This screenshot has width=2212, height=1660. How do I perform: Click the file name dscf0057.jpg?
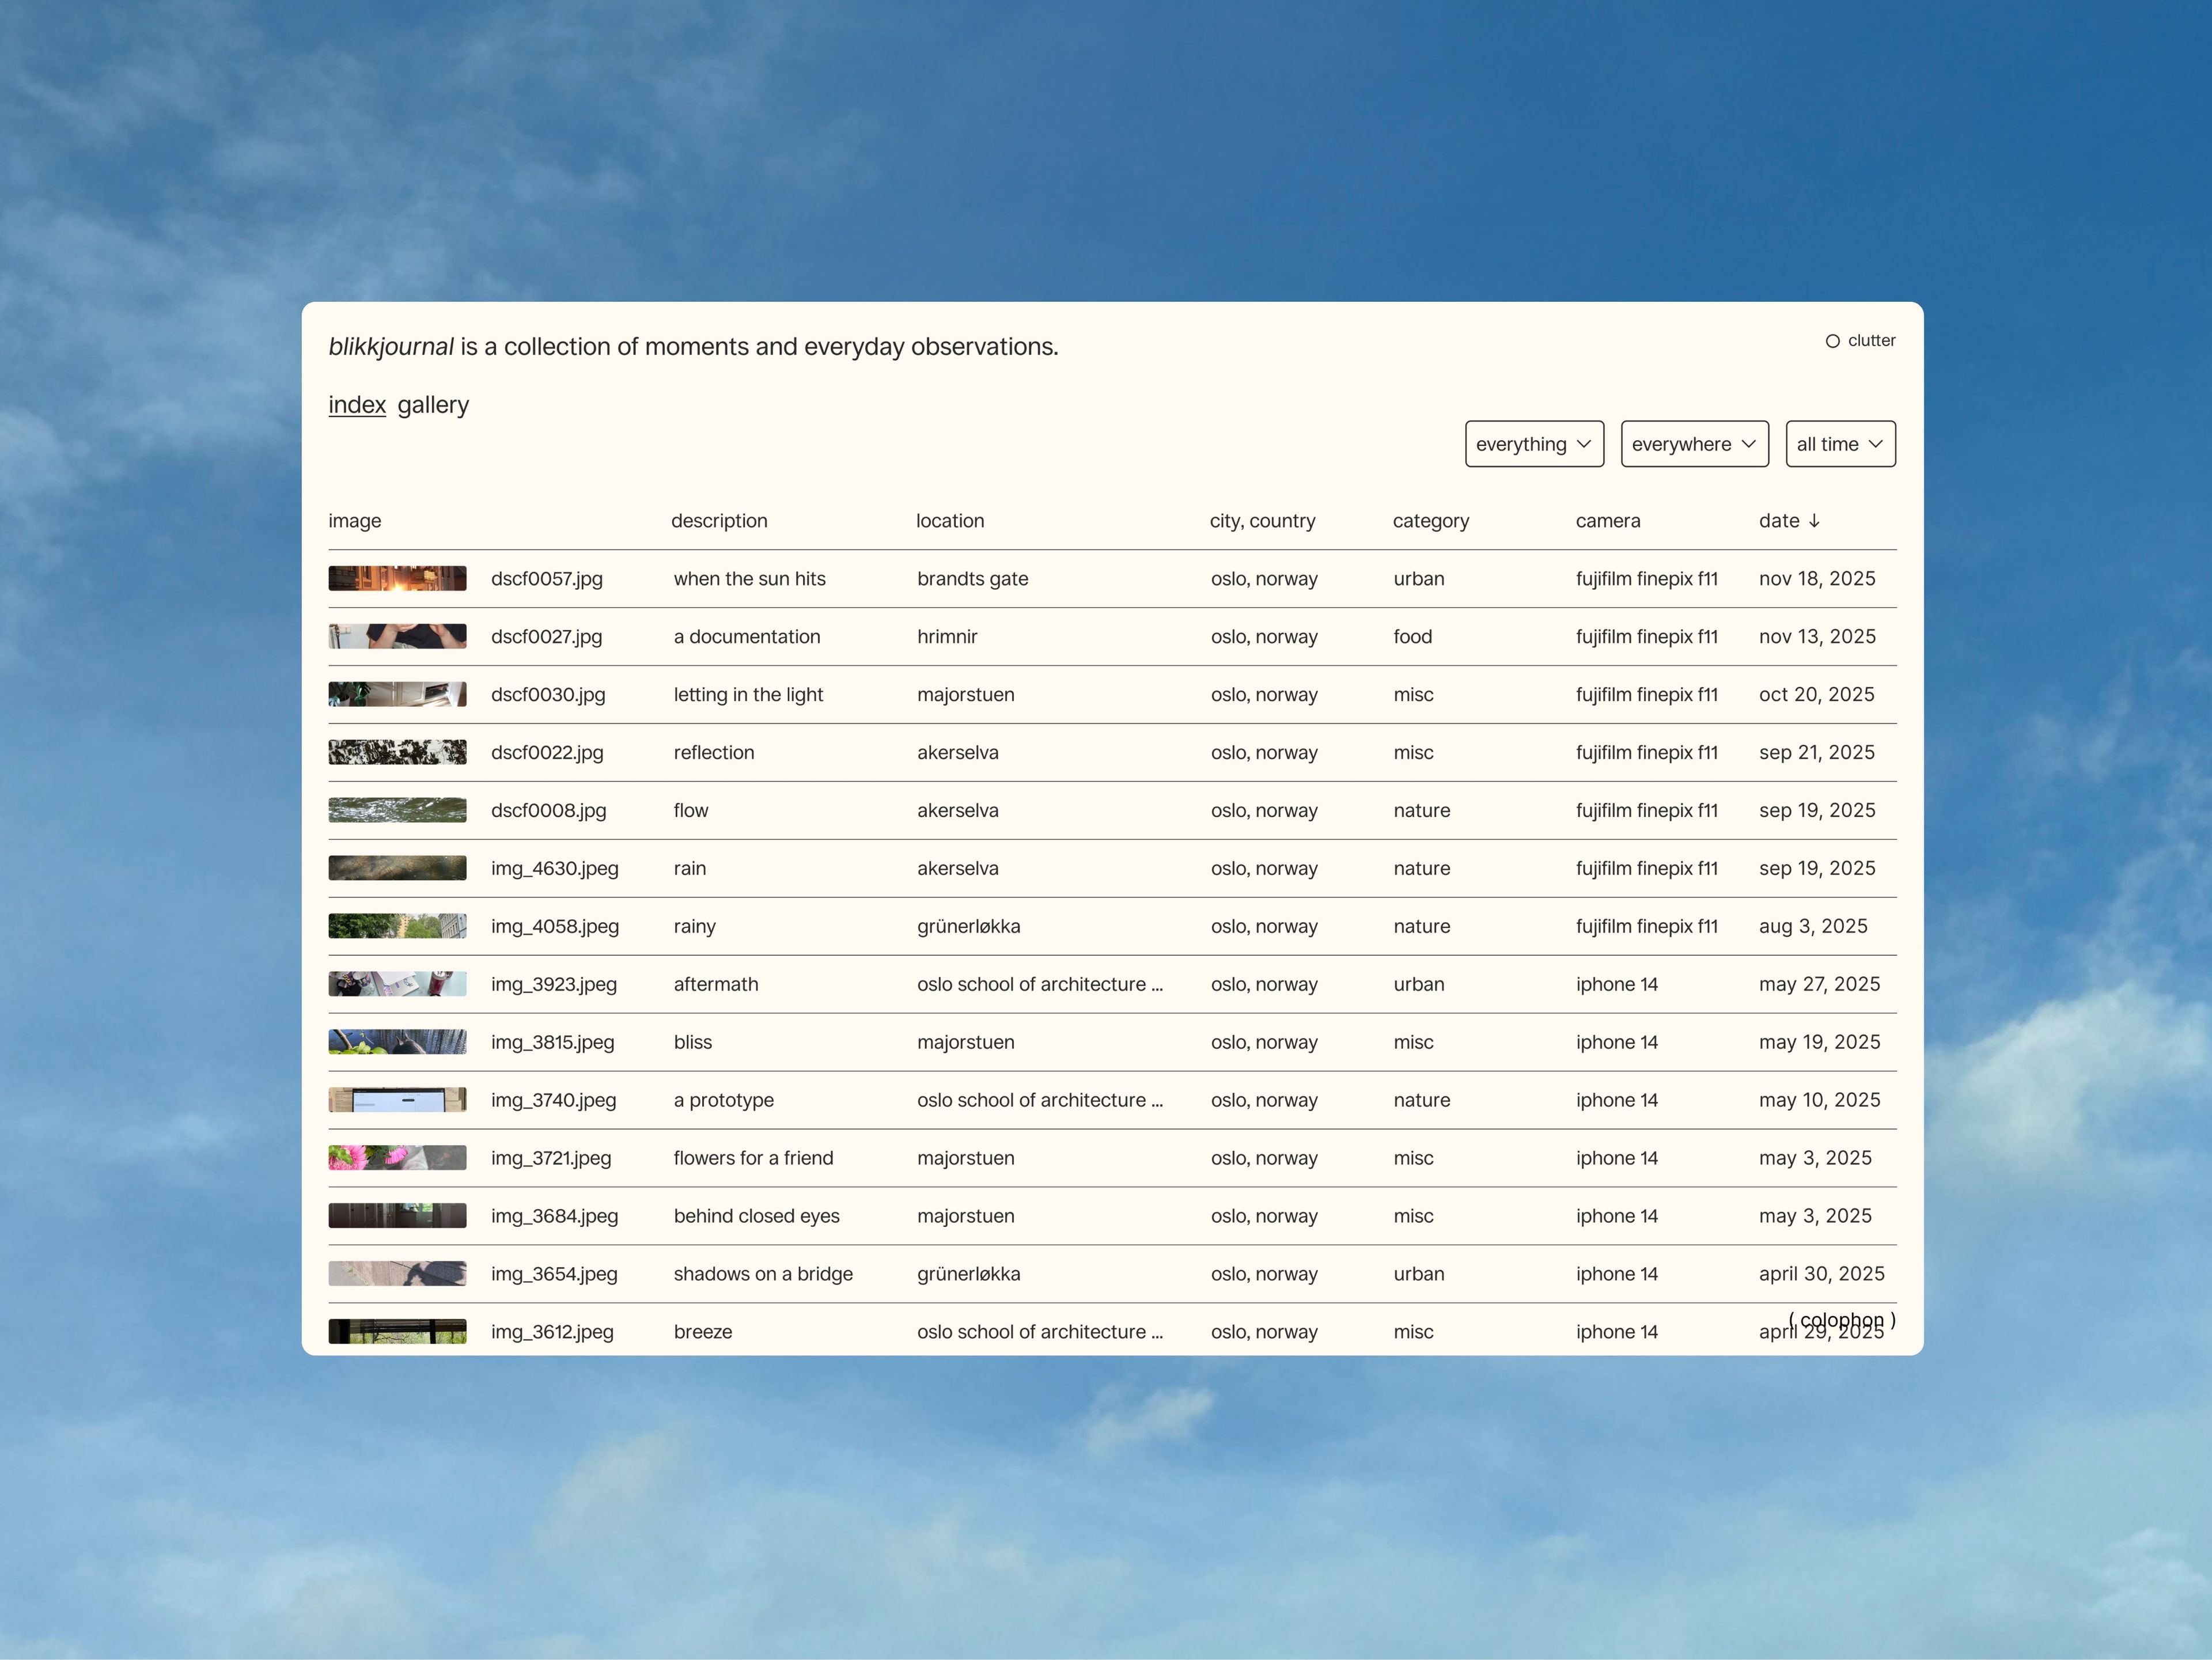tap(547, 579)
